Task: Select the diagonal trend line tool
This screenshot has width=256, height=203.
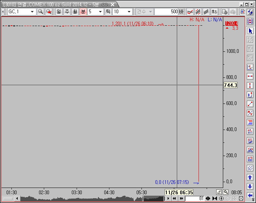Action: (x=250, y=104)
